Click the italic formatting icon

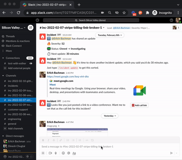[48, 140]
